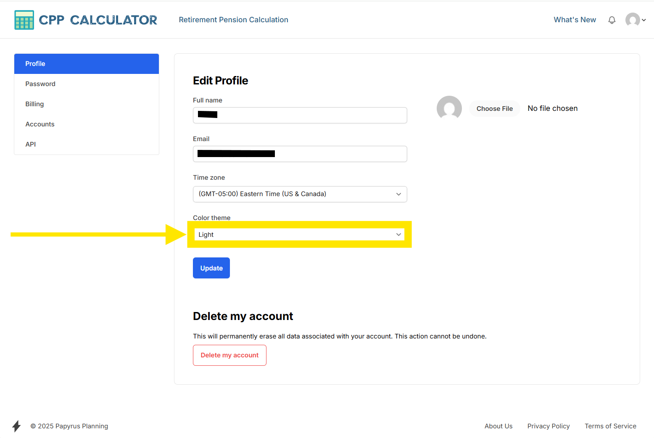Screen dimensions: 654x438
Task: Visit the Privacy Policy footer link
Action: click(x=549, y=426)
